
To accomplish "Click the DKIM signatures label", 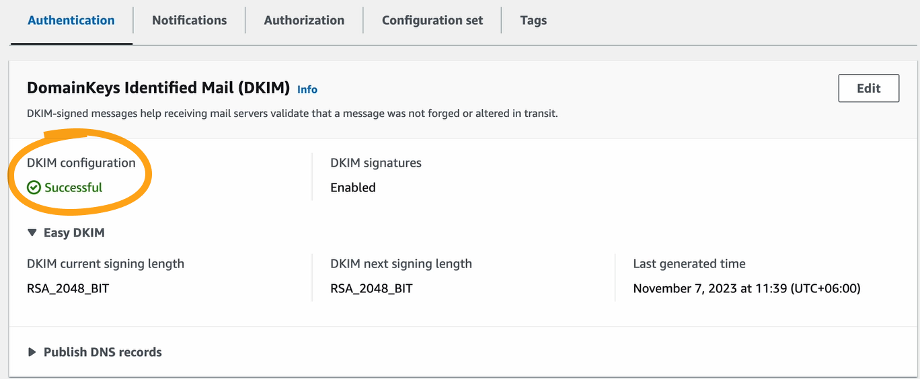I will [x=376, y=163].
